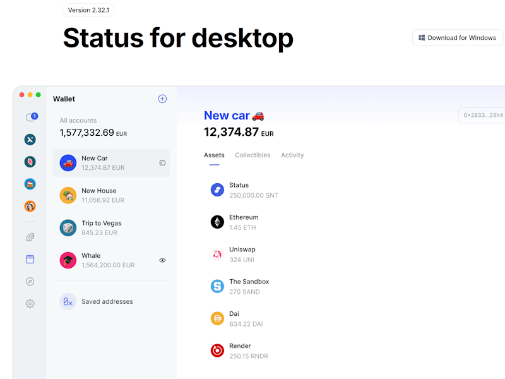505x379 pixels.
Task: Open the X community icon in the sidebar
Action: [30, 140]
